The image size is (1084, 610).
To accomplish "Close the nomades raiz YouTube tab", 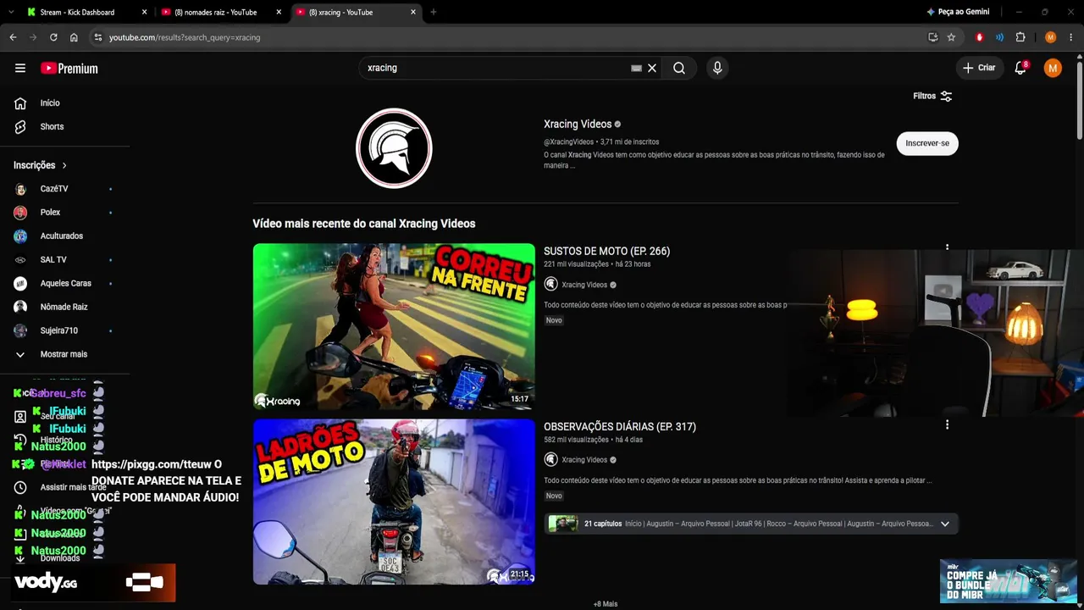I will (x=279, y=12).
